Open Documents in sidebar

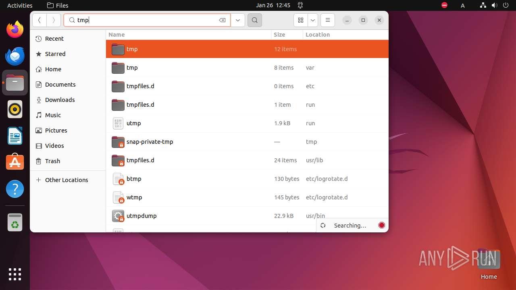point(68,85)
